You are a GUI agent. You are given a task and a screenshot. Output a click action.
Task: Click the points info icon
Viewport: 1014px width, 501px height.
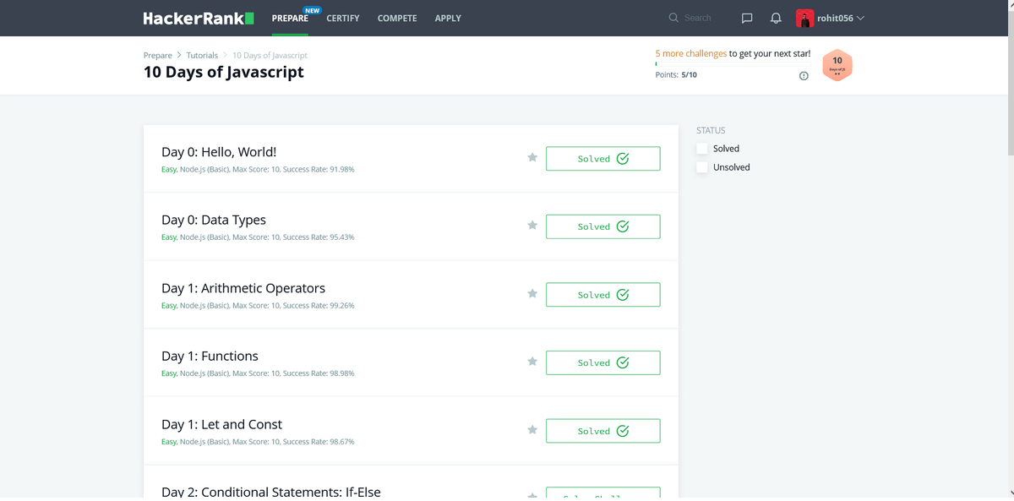coord(804,76)
